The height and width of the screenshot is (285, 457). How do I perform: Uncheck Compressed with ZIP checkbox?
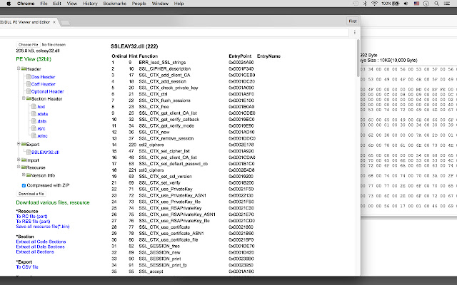pyautogui.click(x=24, y=185)
